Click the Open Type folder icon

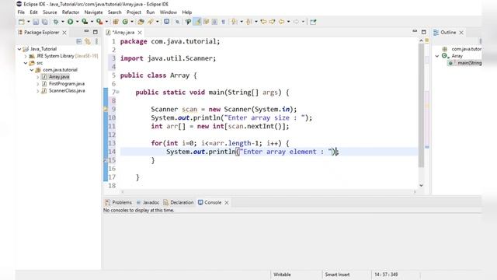141,22
